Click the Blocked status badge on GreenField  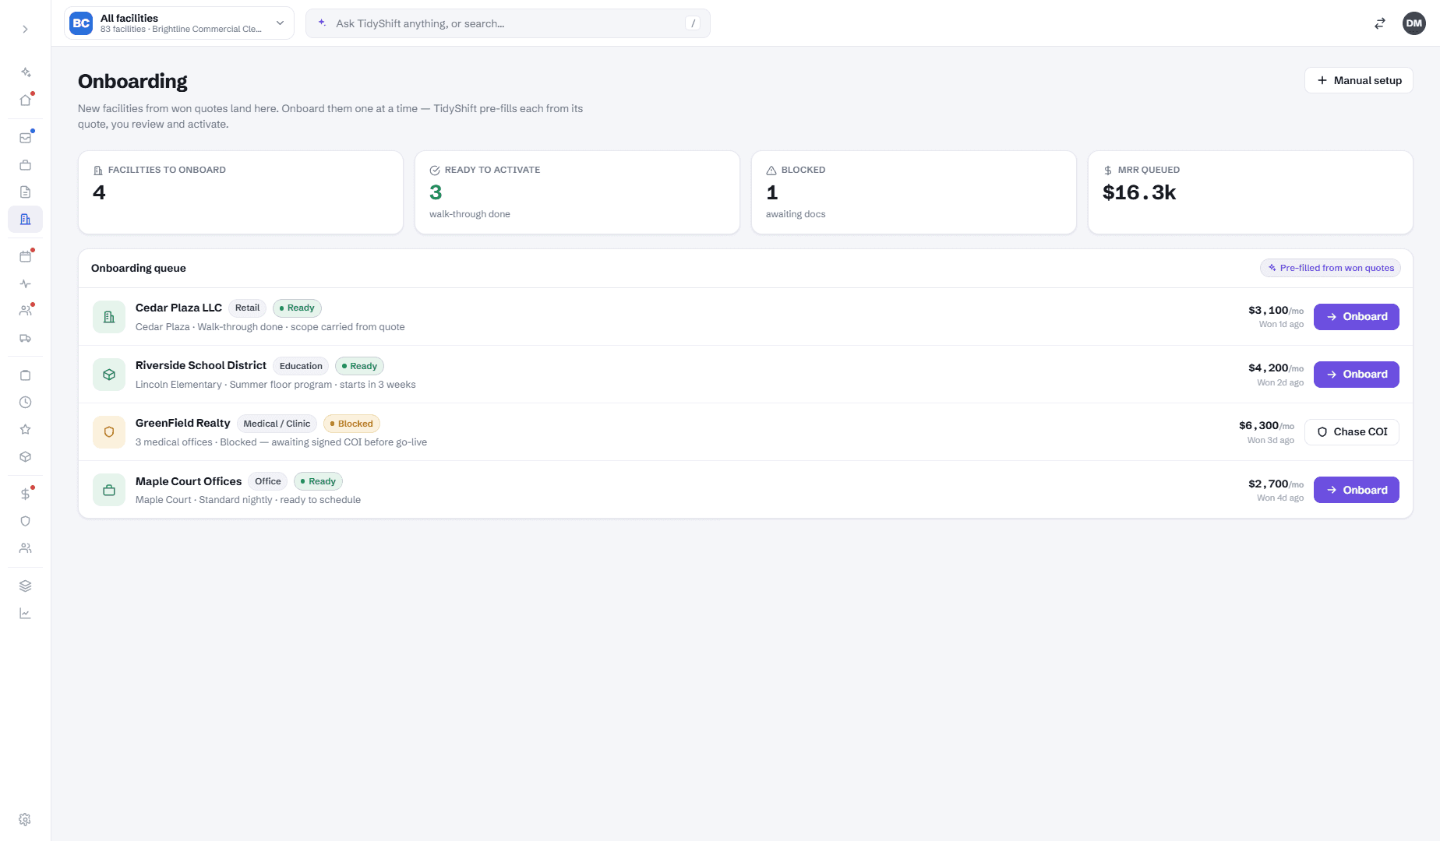(x=351, y=424)
